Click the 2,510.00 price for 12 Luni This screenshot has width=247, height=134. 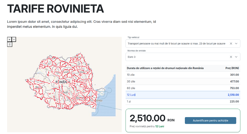coord(233,95)
